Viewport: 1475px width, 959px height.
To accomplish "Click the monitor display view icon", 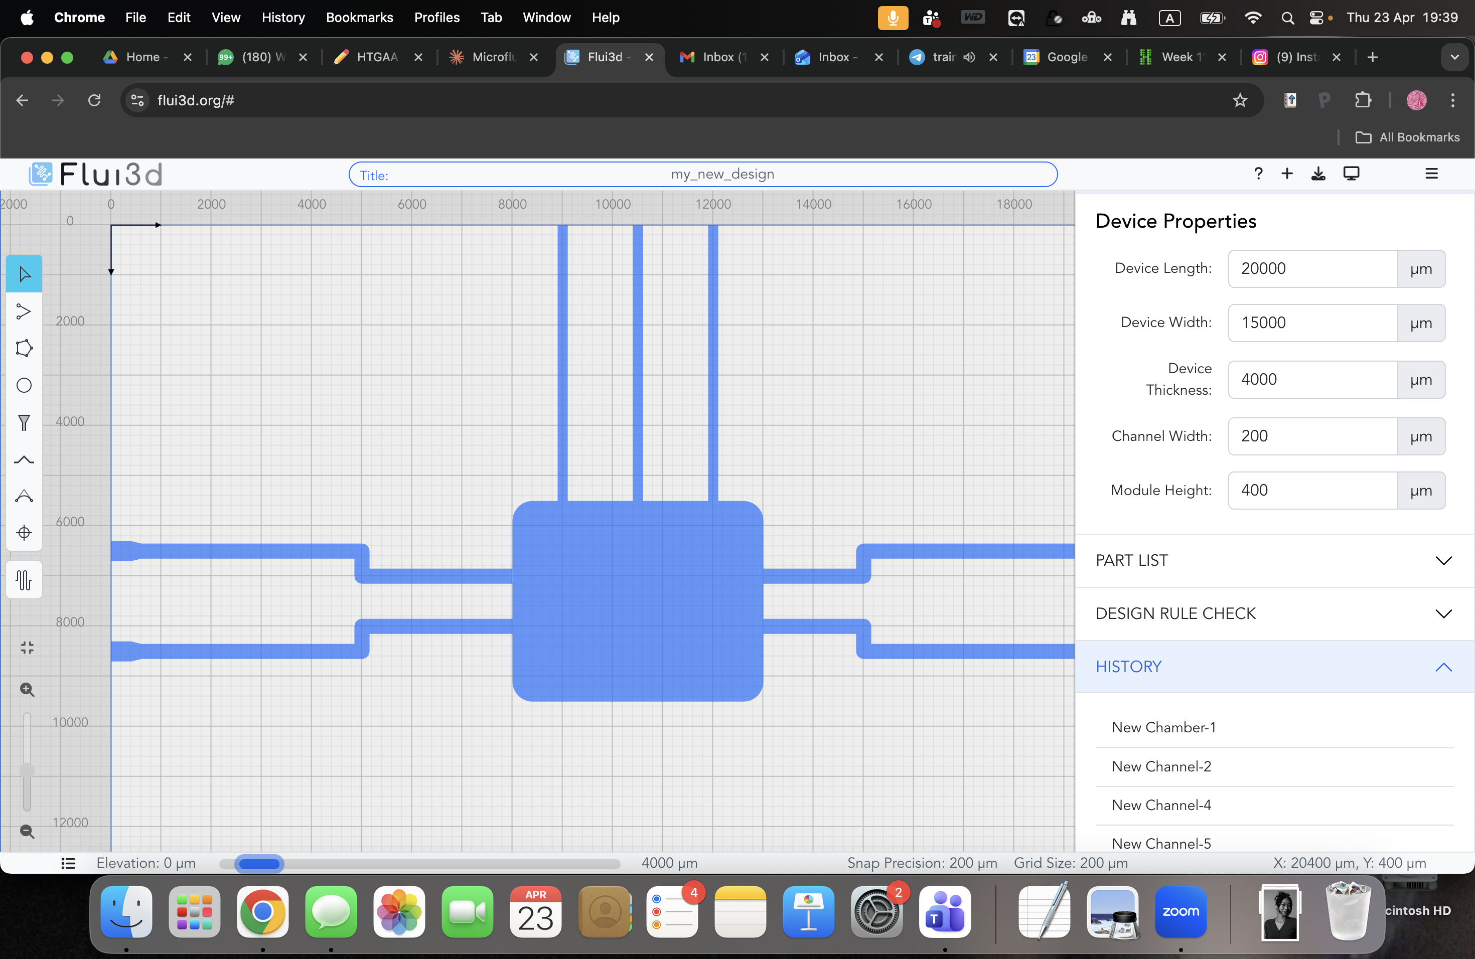I will [1351, 174].
